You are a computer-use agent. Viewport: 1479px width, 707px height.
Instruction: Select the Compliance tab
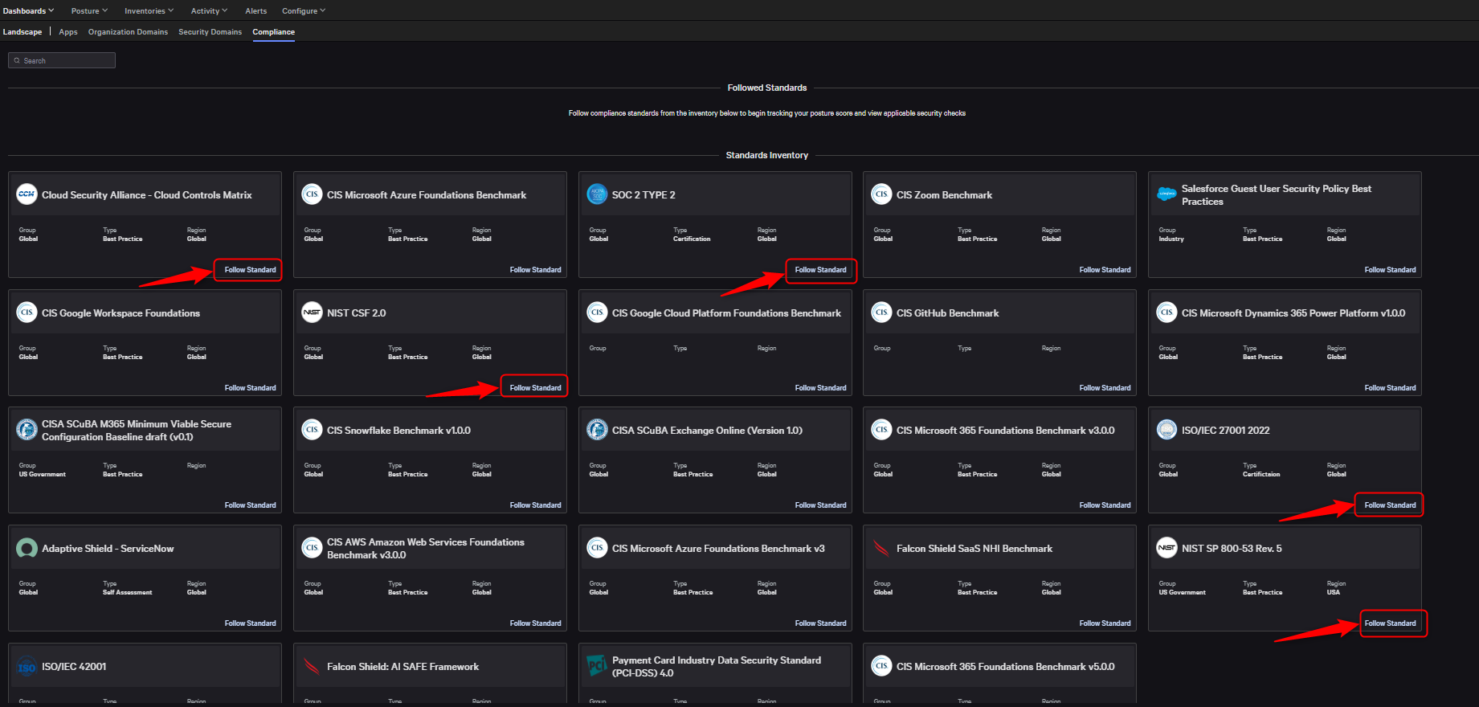coord(273,32)
